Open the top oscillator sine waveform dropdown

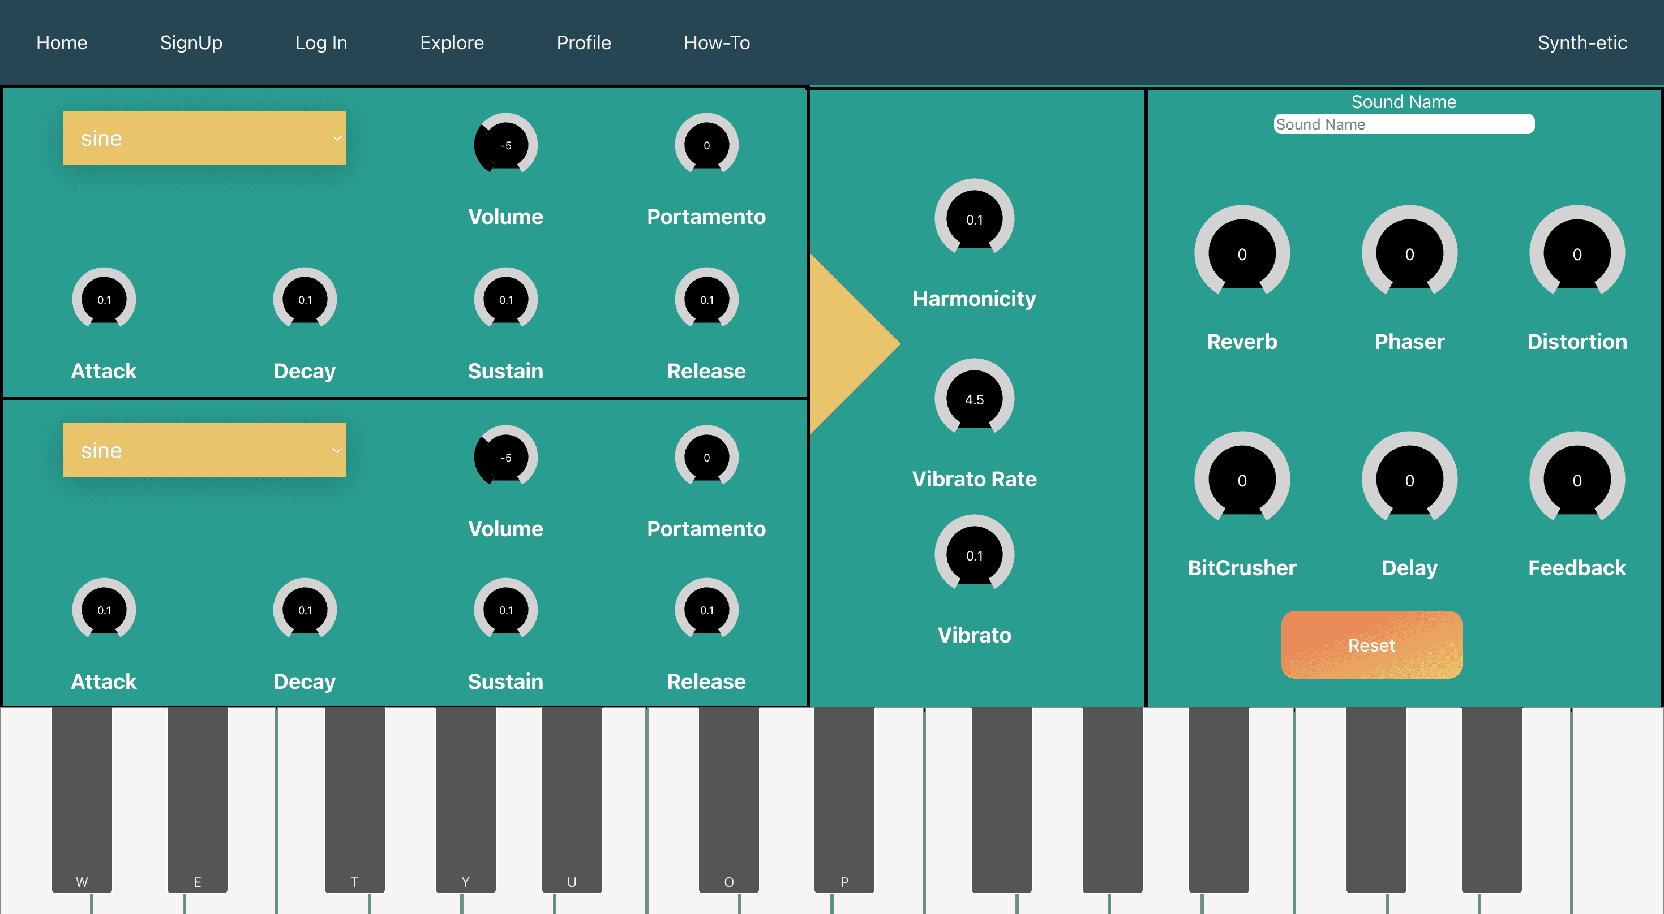204,138
